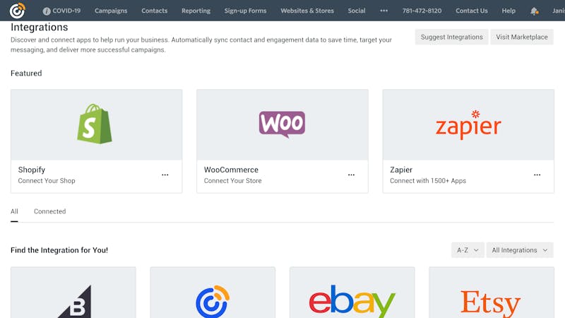Click the Zapier logo
This screenshot has height=318, width=565.
(x=468, y=124)
